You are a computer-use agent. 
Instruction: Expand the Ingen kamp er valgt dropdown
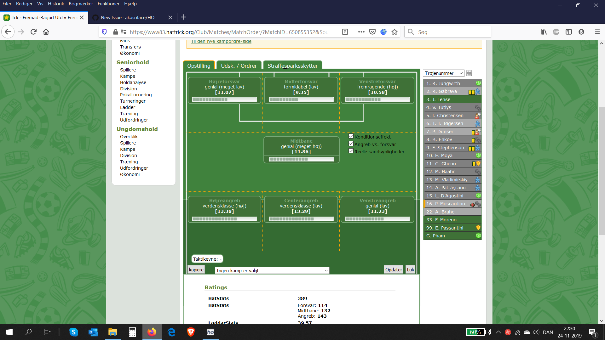click(x=272, y=270)
